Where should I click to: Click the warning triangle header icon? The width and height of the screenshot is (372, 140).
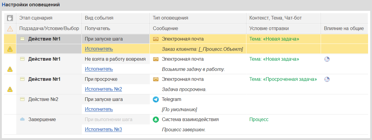pos(10,29)
